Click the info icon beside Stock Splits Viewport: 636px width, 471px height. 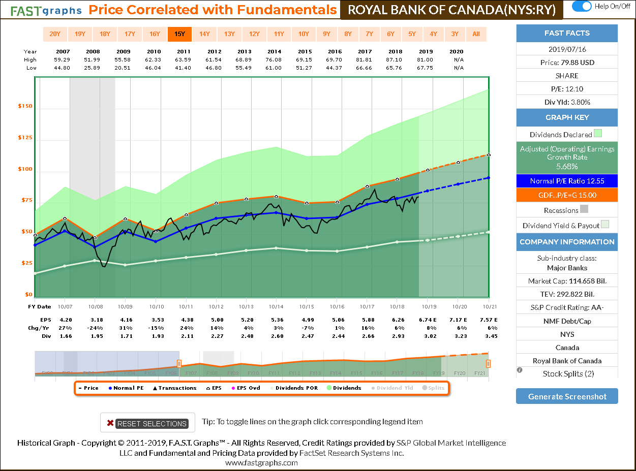520,370
